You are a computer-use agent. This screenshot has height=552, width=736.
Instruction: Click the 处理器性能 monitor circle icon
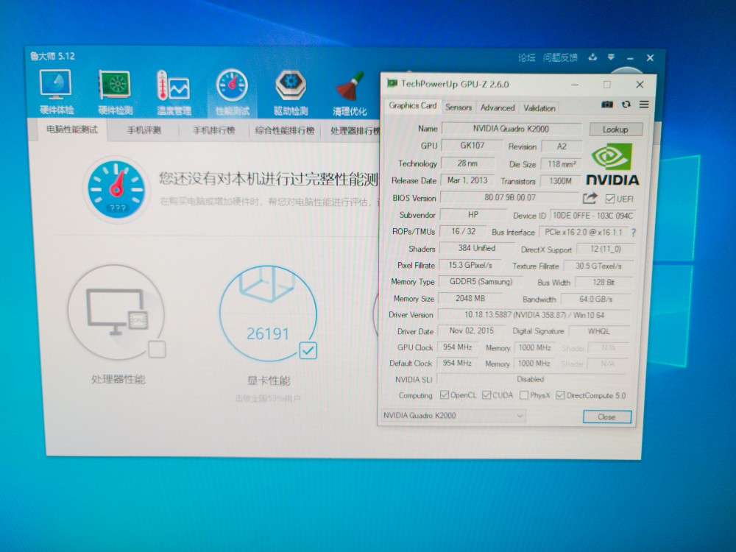tap(116, 313)
